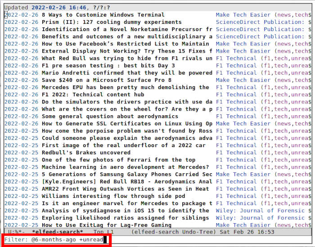Select "5 Generations of Samsung Galaxy Phones" entry
This screenshot has width=315, height=247.
pos(127,174)
